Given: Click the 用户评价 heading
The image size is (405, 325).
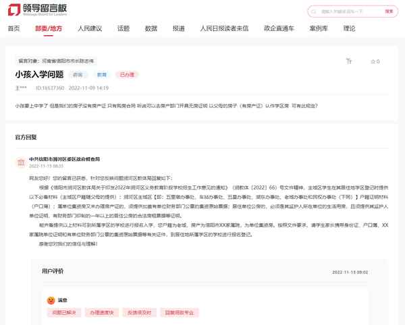Looking at the screenshot, I should (53, 271).
